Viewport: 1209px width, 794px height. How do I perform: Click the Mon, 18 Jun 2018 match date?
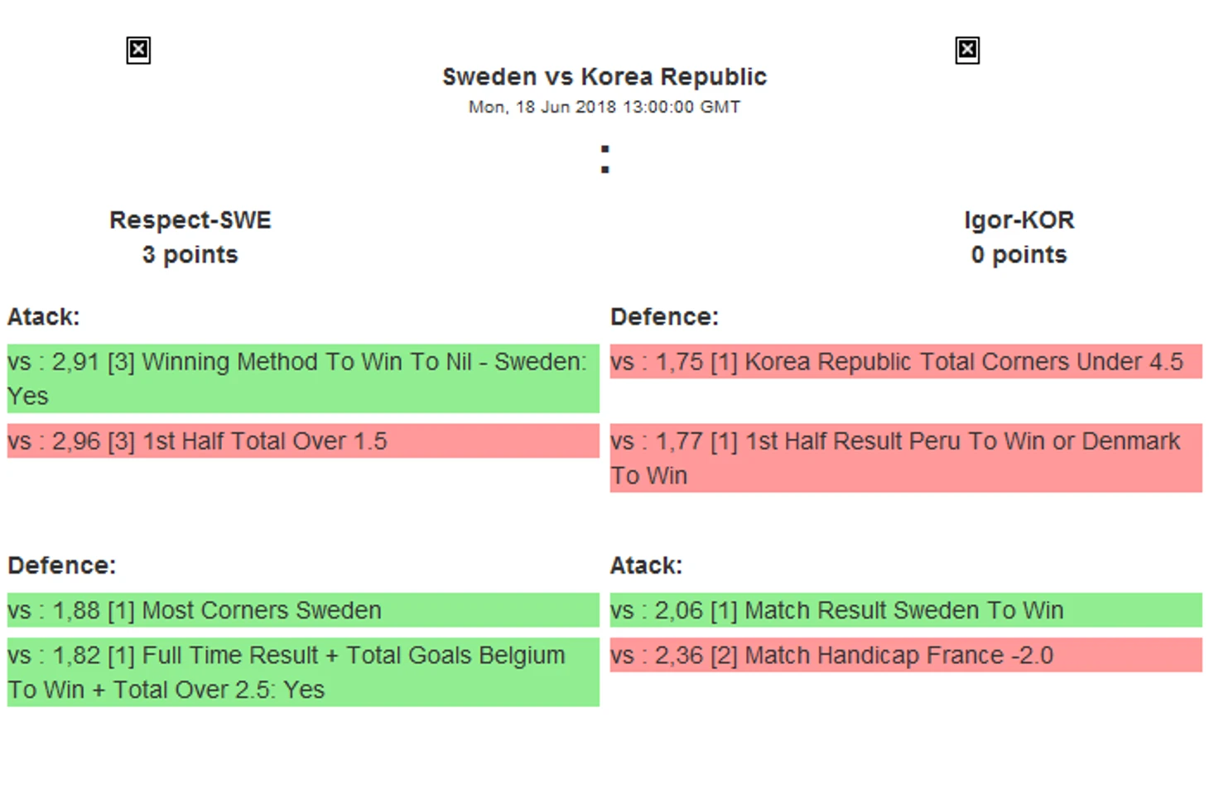[604, 107]
